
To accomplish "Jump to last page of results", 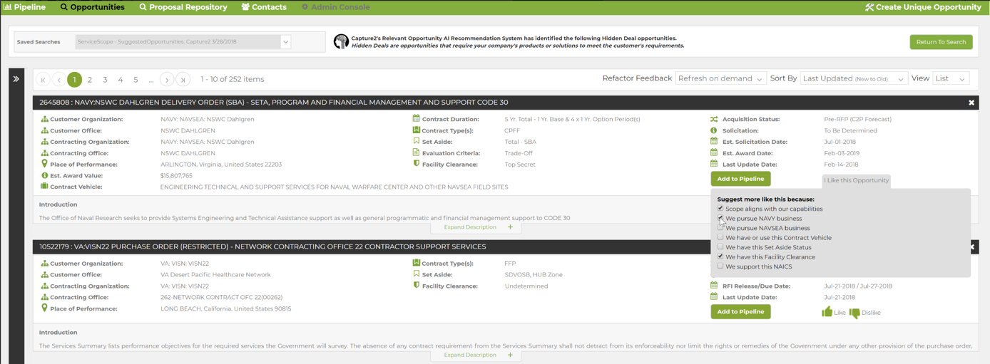I will [183, 80].
